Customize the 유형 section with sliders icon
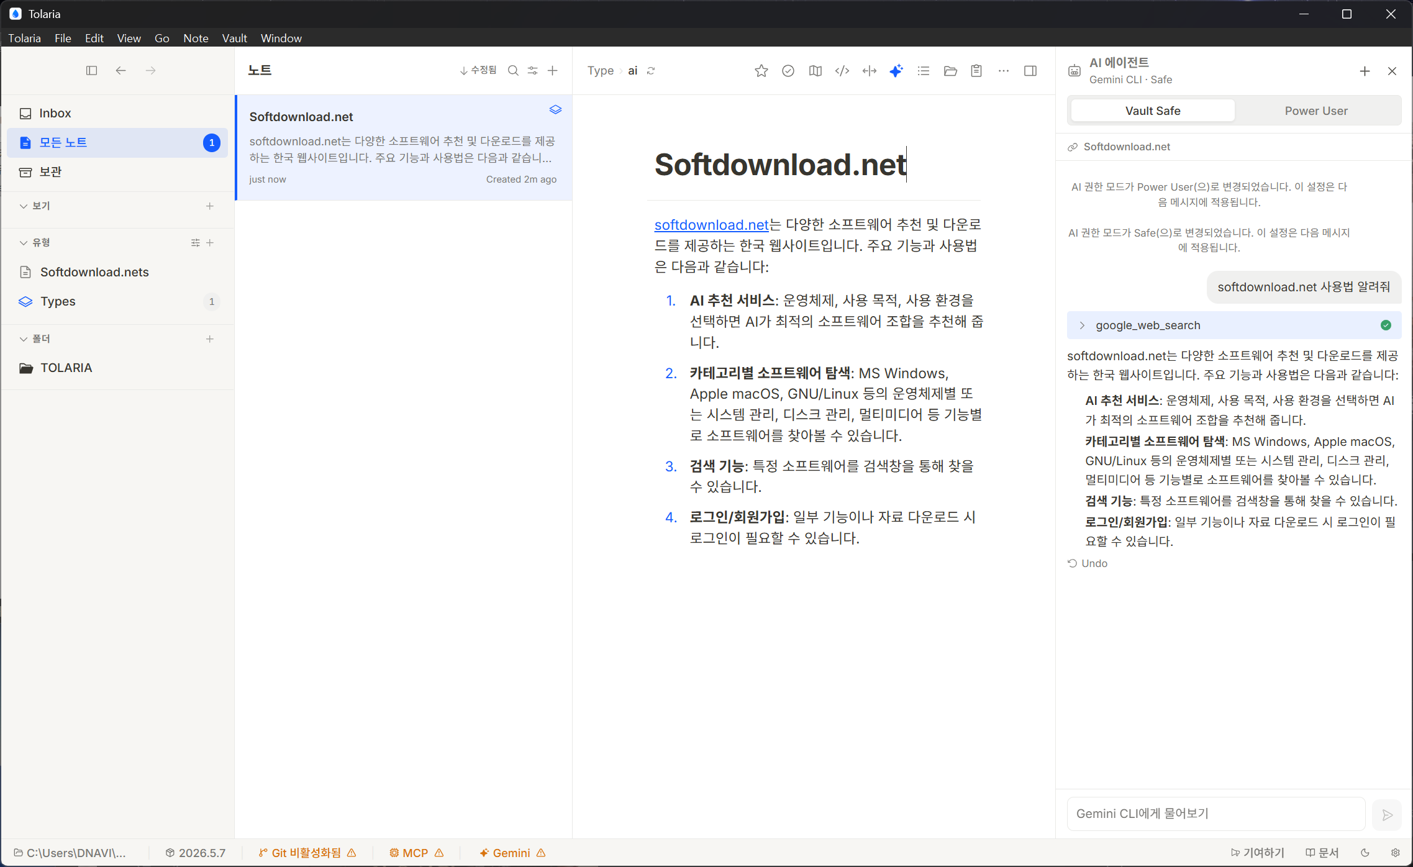Viewport: 1413px width, 867px height. tap(195, 242)
